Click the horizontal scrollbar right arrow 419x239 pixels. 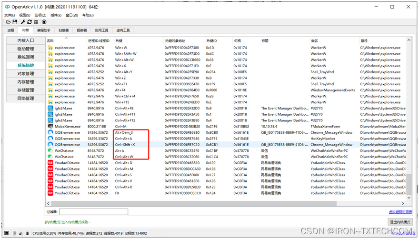(403, 203)
